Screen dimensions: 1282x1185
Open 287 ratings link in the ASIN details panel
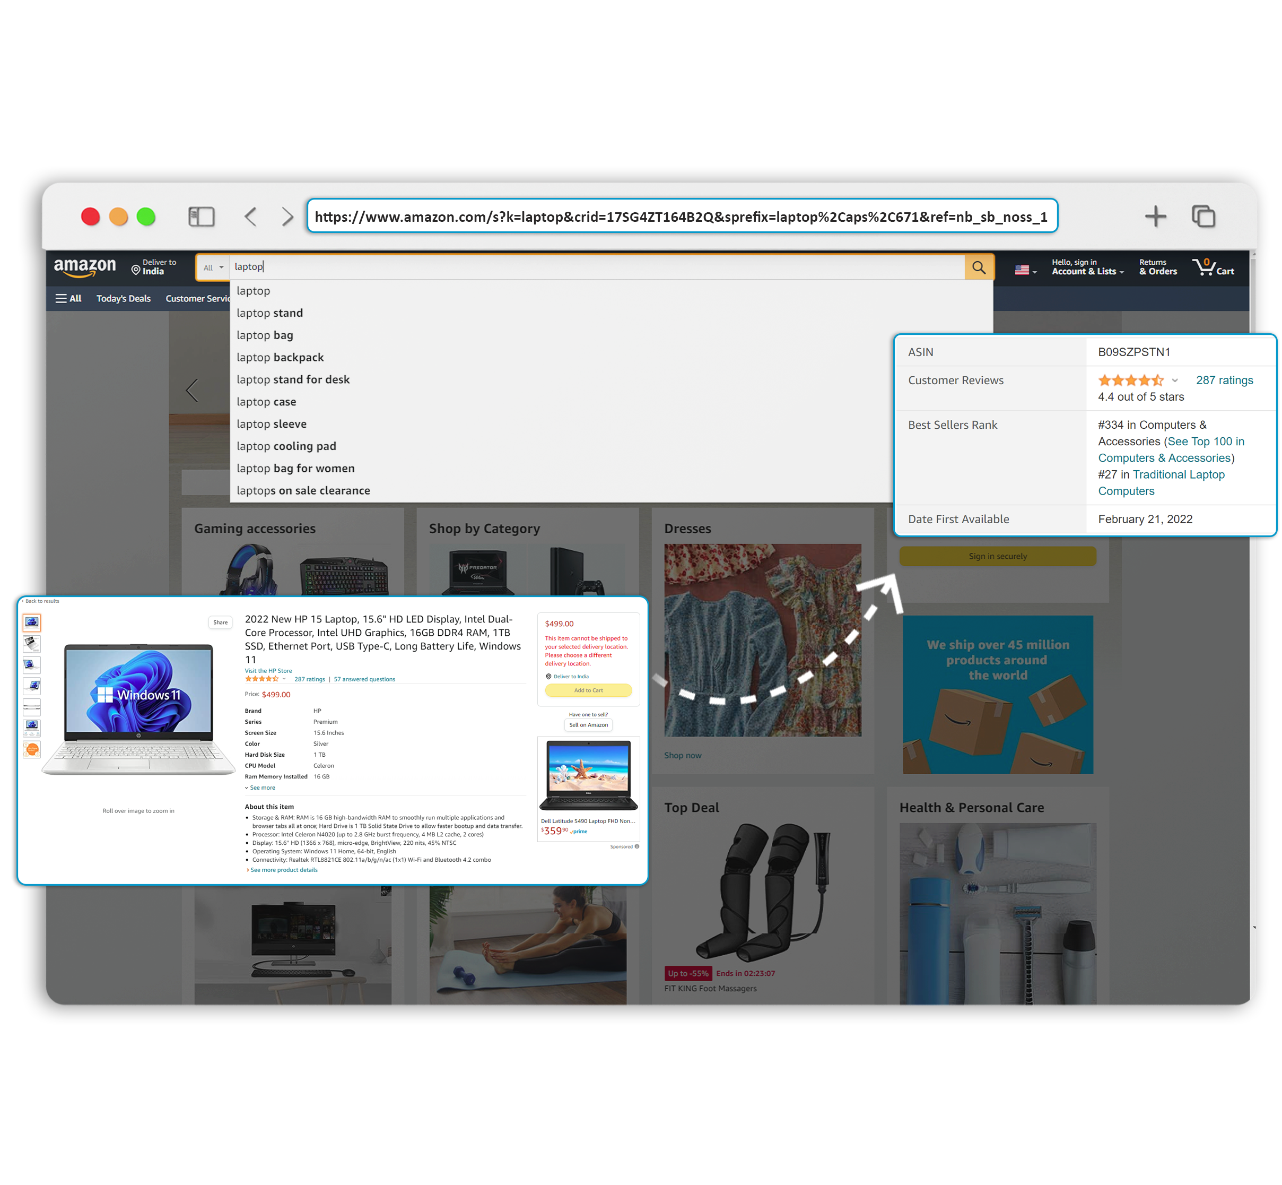pyautogui.click(x=1224, y=380)
